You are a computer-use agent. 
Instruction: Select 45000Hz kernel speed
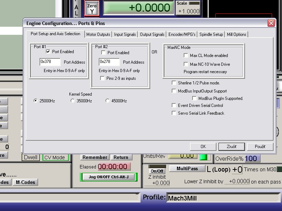tap(108, 101)
